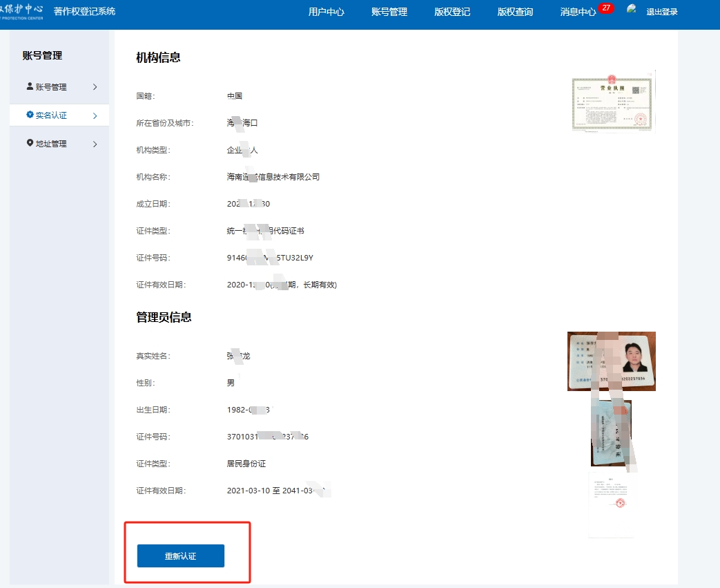Expand the 地址管理 chevron arrow

[x=95, y=144]
